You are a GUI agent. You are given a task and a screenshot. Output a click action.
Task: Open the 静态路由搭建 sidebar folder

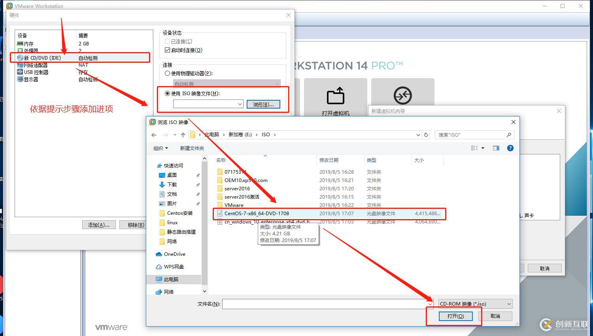[x=178, y=232]
